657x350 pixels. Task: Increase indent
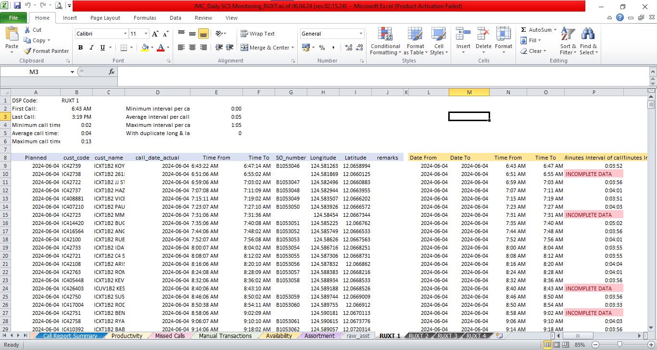pyautogui.click(x=230, y=48)
